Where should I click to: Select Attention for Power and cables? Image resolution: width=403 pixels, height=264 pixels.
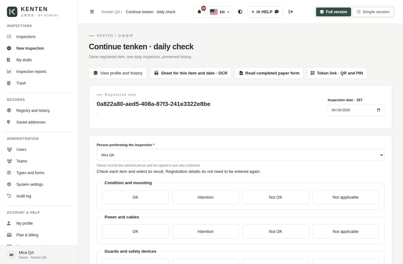[206, 232]
